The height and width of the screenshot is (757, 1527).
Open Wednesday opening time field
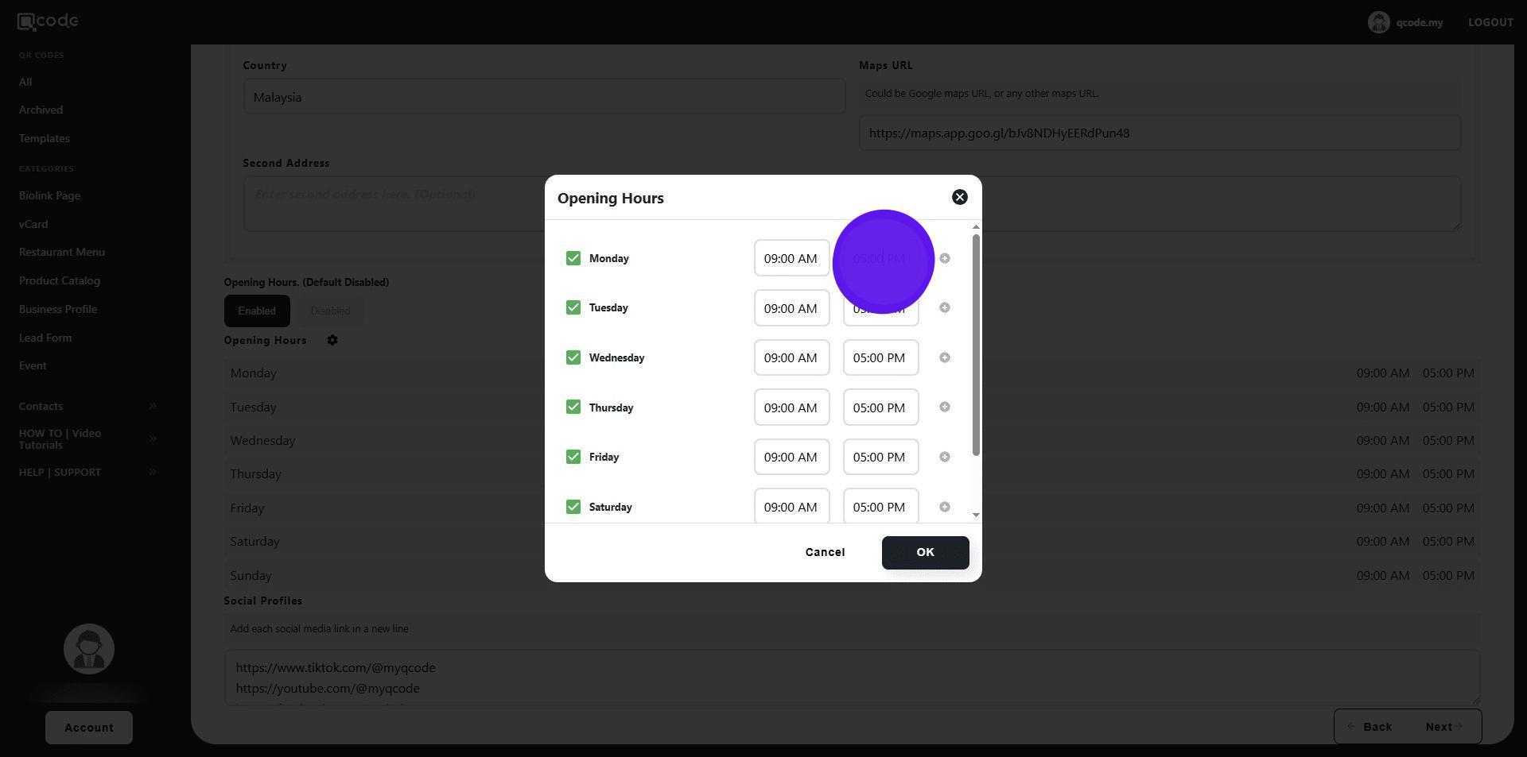coord(791,357)
